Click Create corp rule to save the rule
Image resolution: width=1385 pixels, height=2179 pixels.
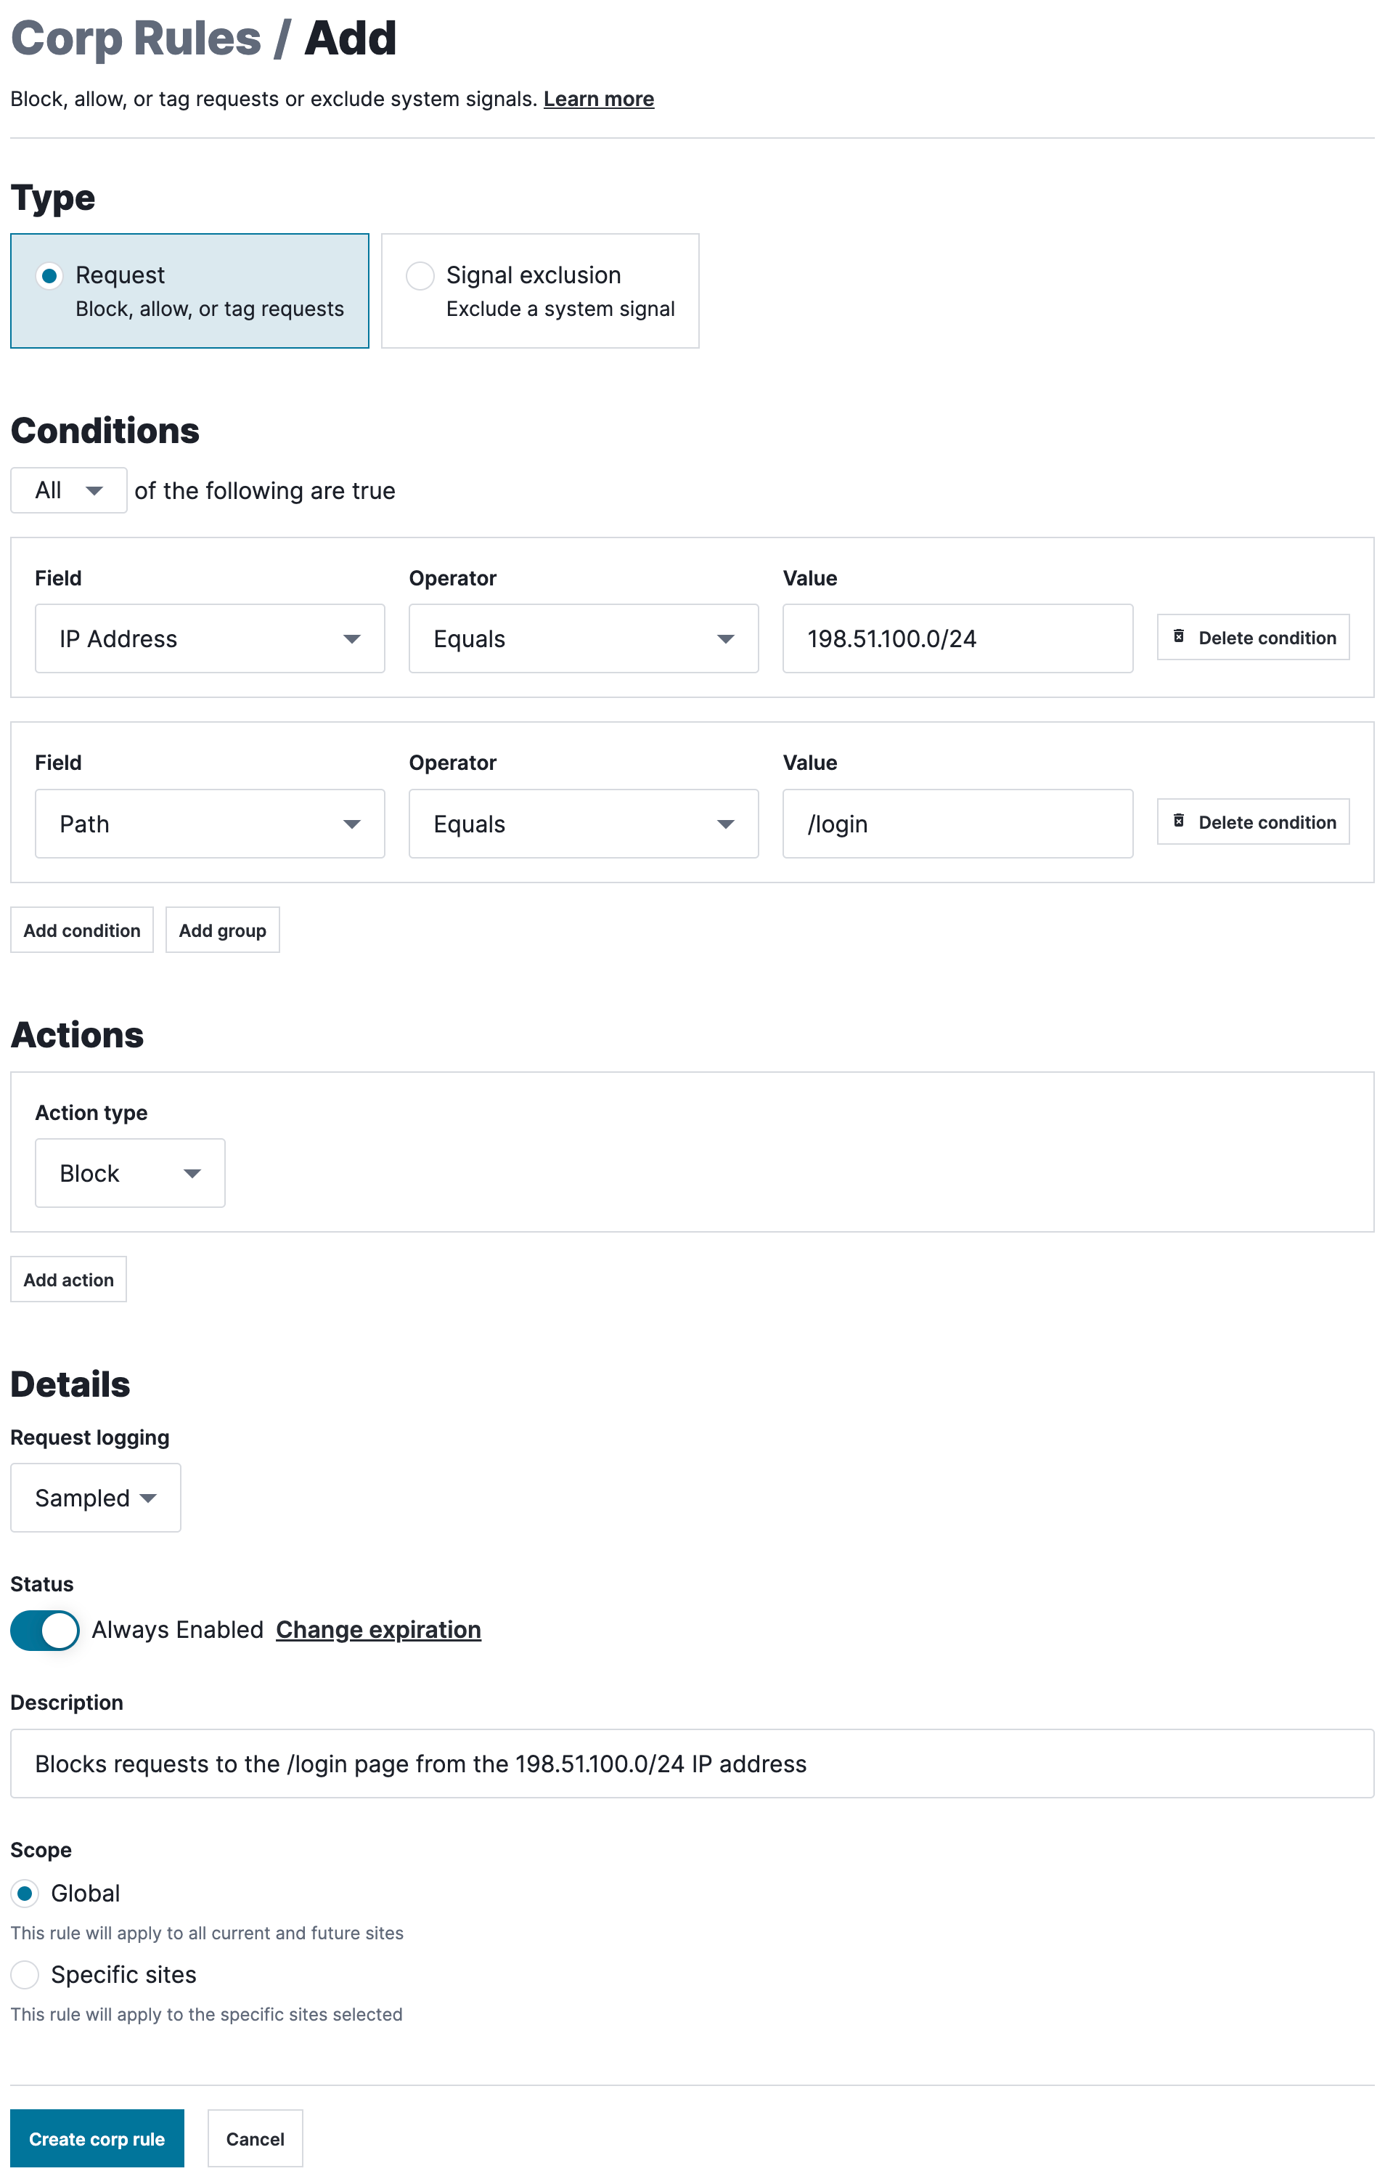tap(96, 2138)
